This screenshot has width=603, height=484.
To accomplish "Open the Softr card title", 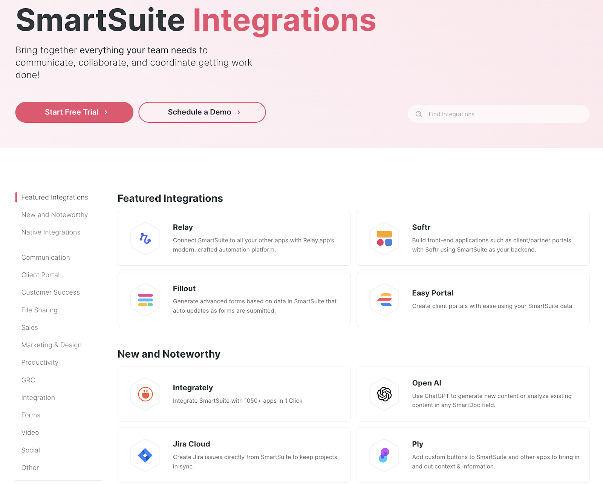I will [421, 227].
